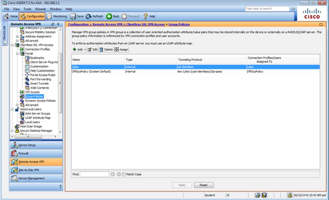Open the Add dropdown arrow
Viewport: 329px width, 200px height.
(x=85, y=50)
